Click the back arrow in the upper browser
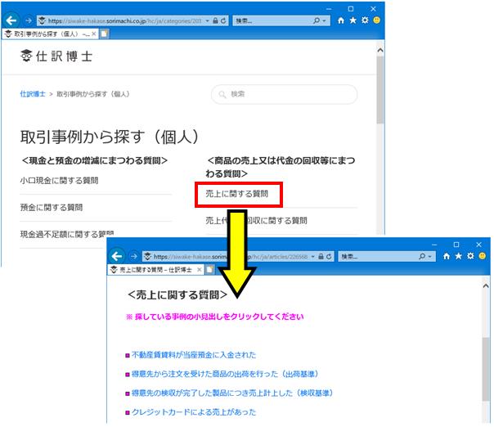Image resolution: width=494 pixels, height=427 pixels. pyautogui.click(x=11, y=20)
